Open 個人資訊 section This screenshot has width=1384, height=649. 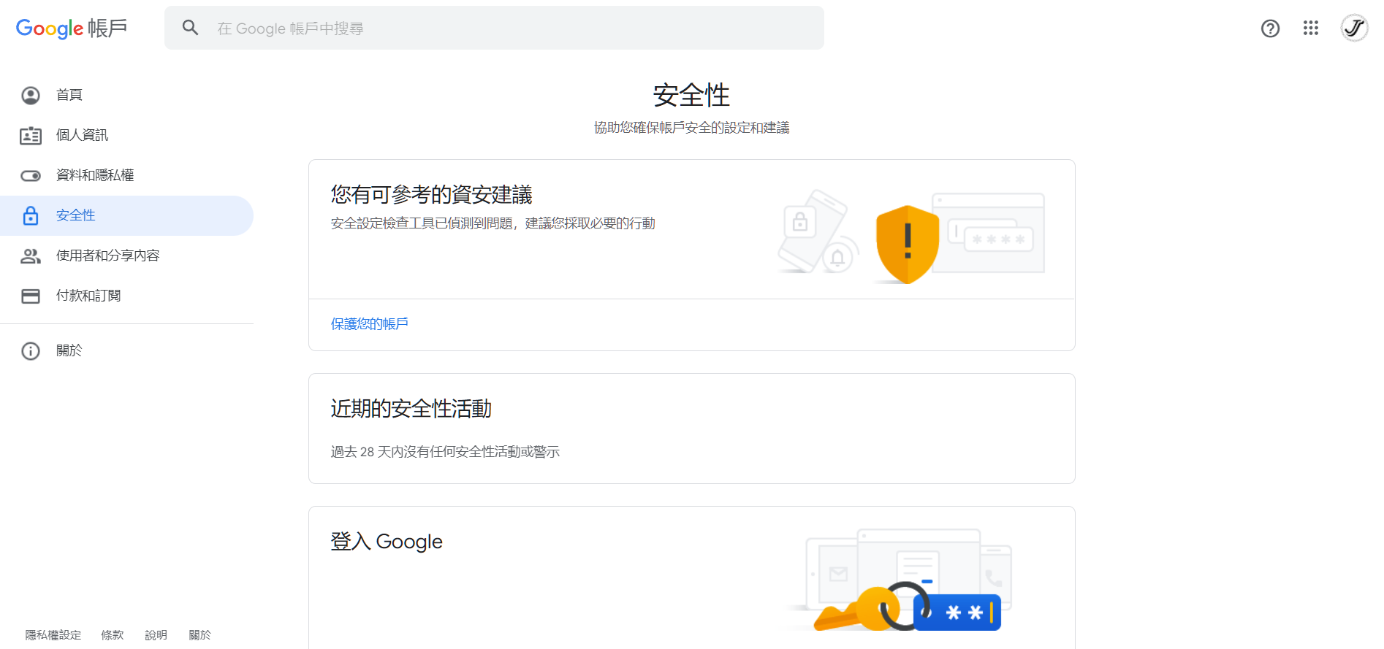tap(126, 135)
